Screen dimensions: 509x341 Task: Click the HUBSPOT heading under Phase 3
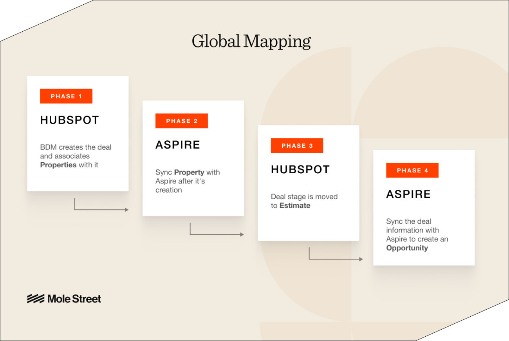click(x=300, y=169)
